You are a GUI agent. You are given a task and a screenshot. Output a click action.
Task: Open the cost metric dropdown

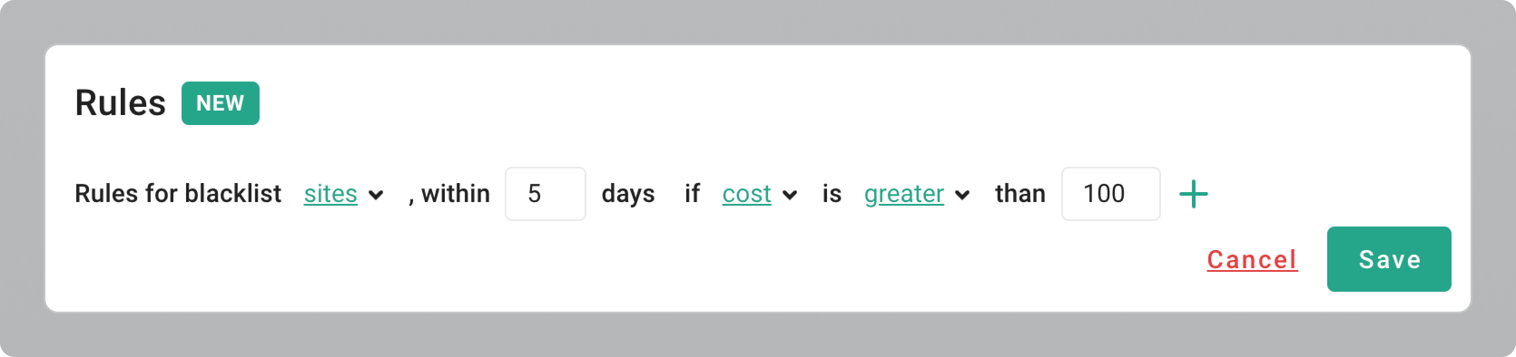coord(746,194)
